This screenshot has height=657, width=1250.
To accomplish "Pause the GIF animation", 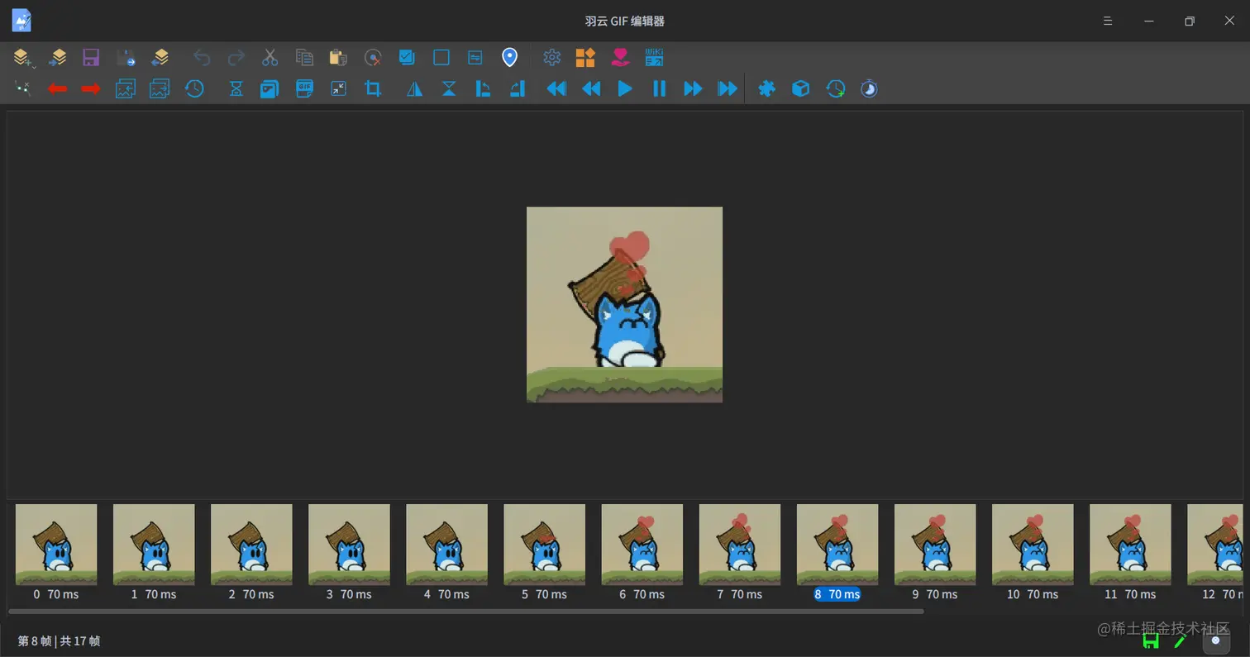I will coord(659,88).
